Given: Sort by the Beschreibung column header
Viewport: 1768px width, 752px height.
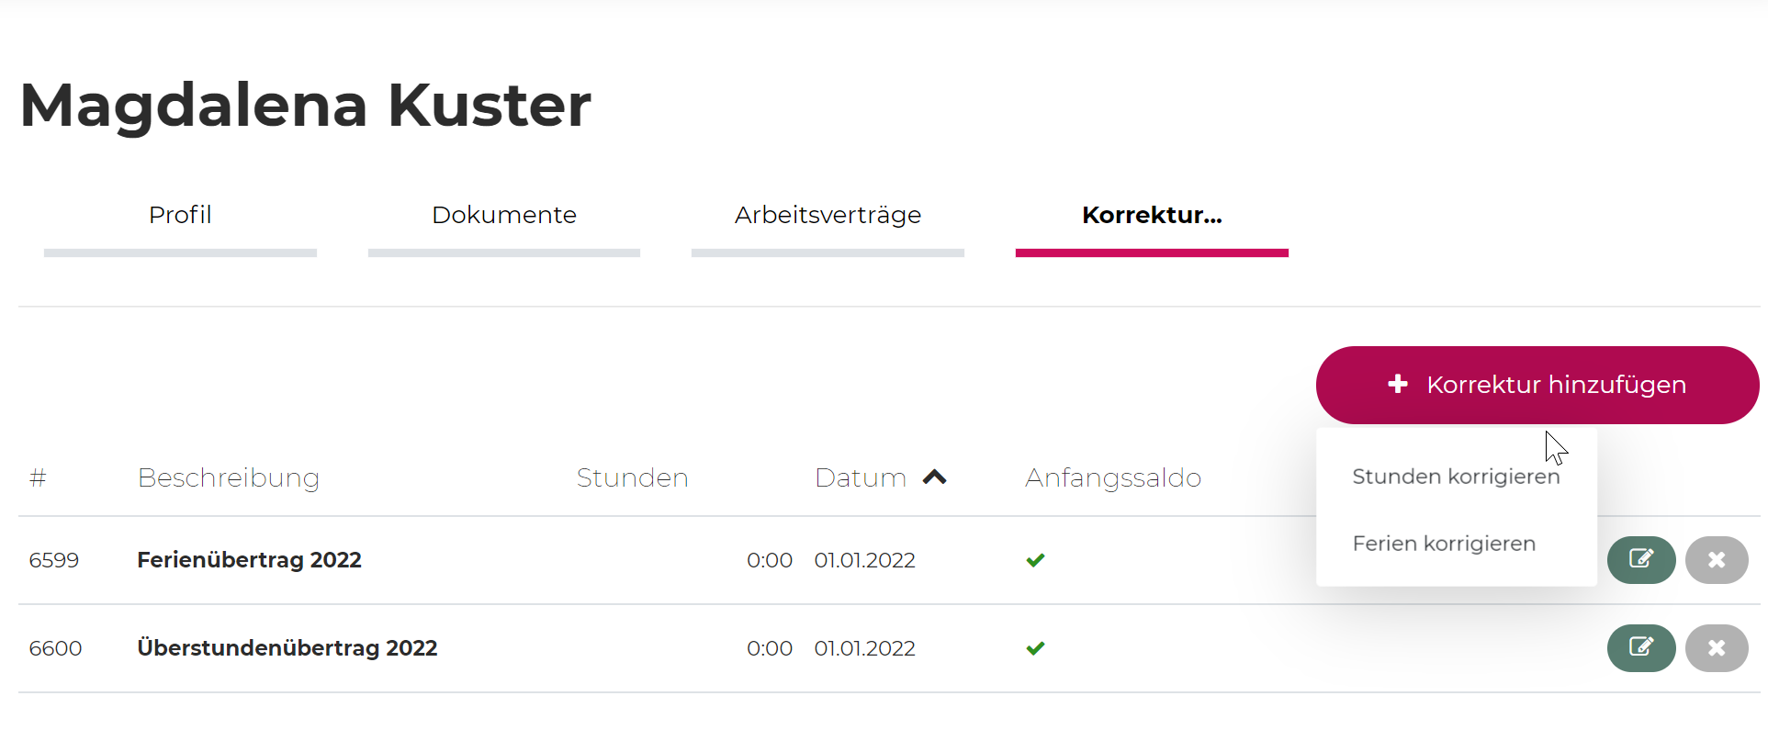Looking at the screenshot, I should click(229, 477).
